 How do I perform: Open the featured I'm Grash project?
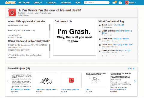(x=74, y=37)
